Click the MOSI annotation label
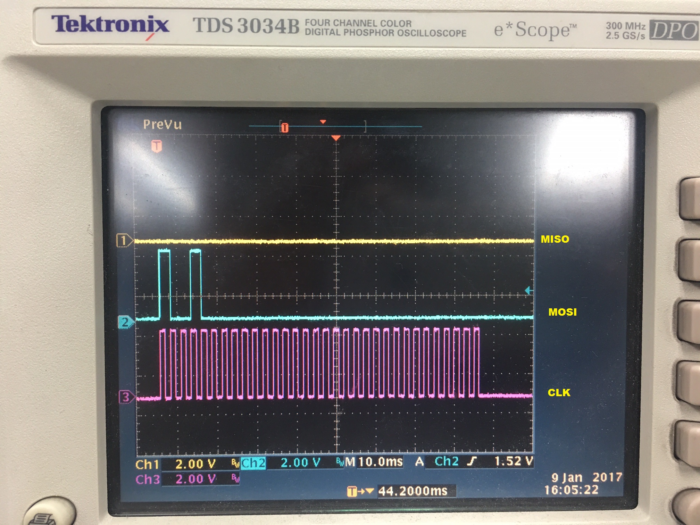The image size is (700, 525). point(562,312)
